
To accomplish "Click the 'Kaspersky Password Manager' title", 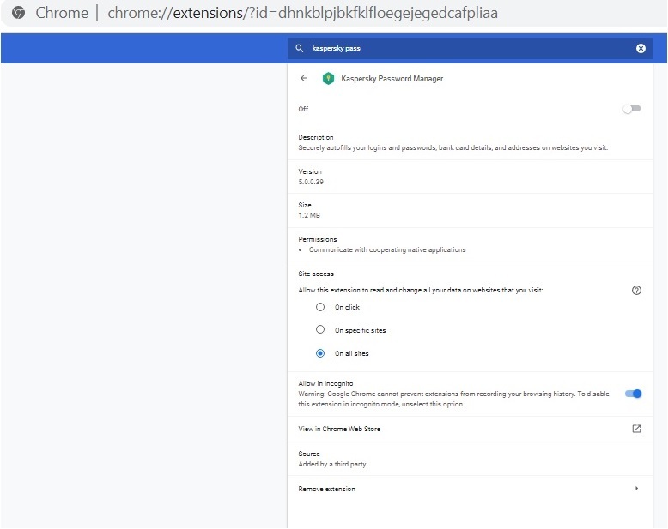I will click(392, 79).
